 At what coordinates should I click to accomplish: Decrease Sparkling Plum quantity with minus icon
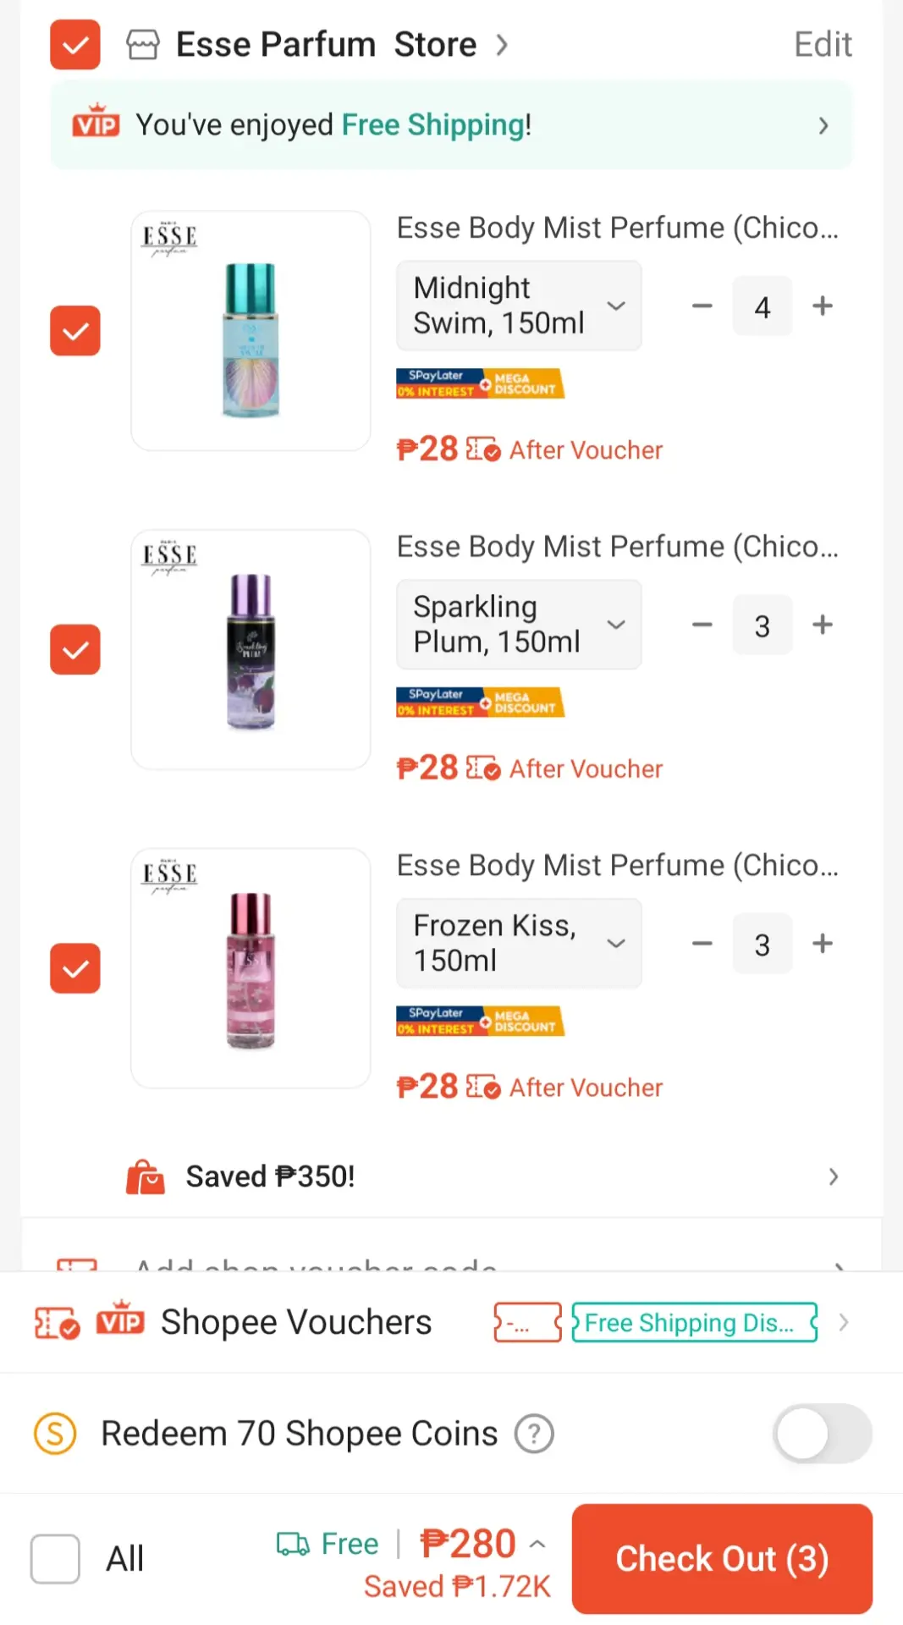tap(702, 625)
